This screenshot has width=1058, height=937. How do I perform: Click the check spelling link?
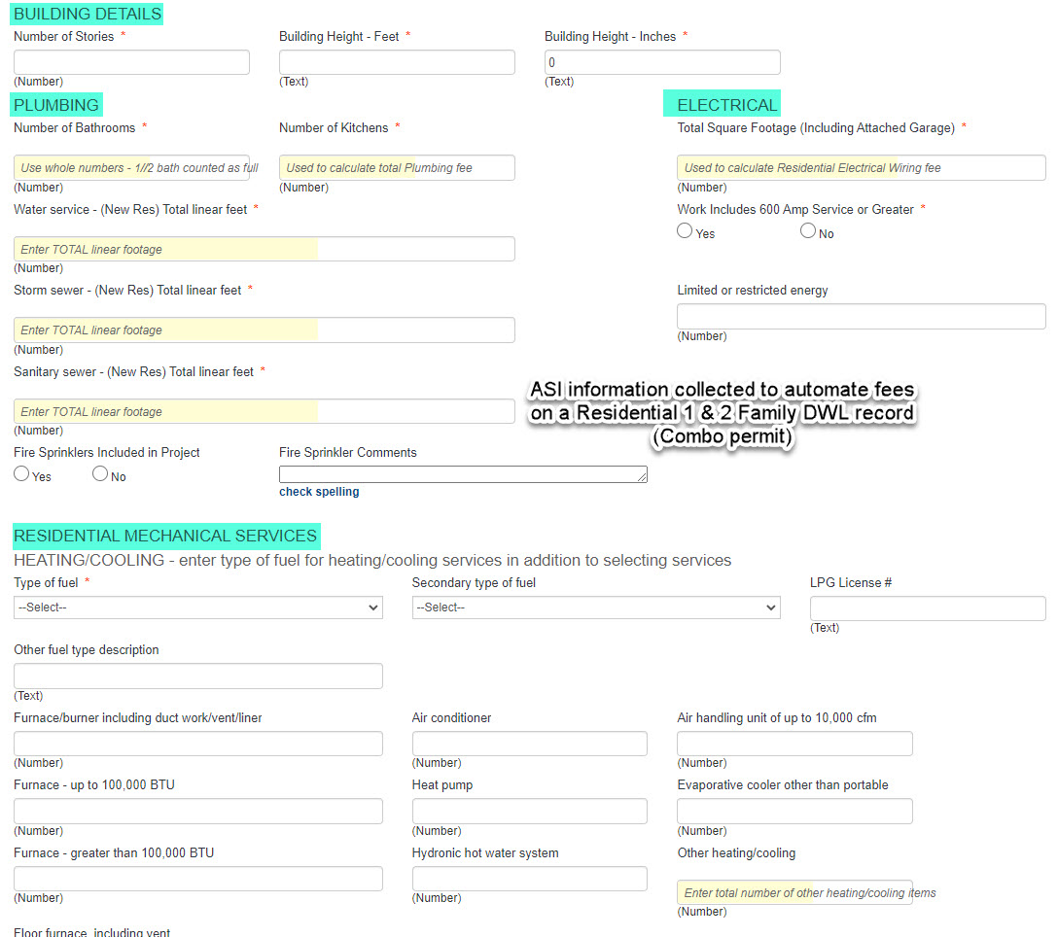319,492
